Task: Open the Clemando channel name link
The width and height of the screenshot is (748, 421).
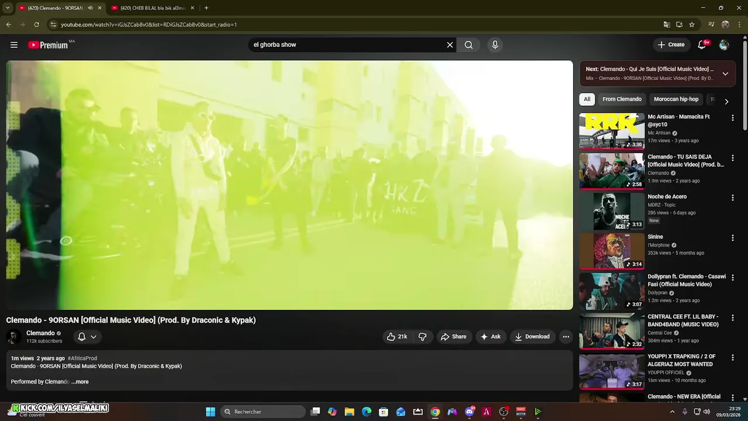Action: point(40,333)
